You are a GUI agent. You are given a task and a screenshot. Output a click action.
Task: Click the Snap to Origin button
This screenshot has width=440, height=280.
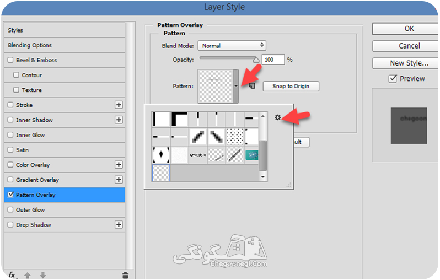tap(291, 86)
